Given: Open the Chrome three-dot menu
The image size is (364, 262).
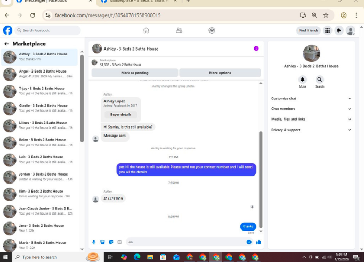Looking at the screenshot, I should click(357, 15).
